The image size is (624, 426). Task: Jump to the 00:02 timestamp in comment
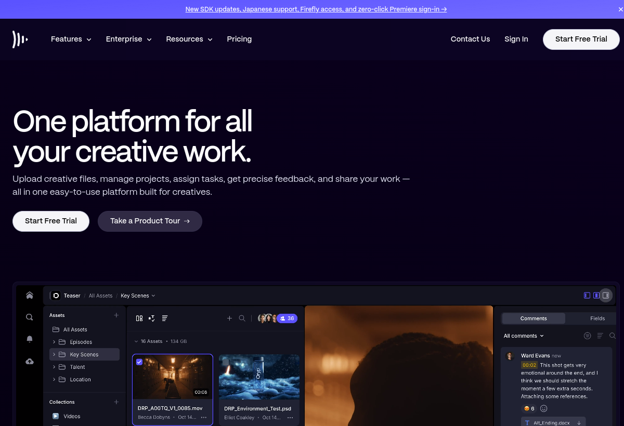tap(529, 365)
